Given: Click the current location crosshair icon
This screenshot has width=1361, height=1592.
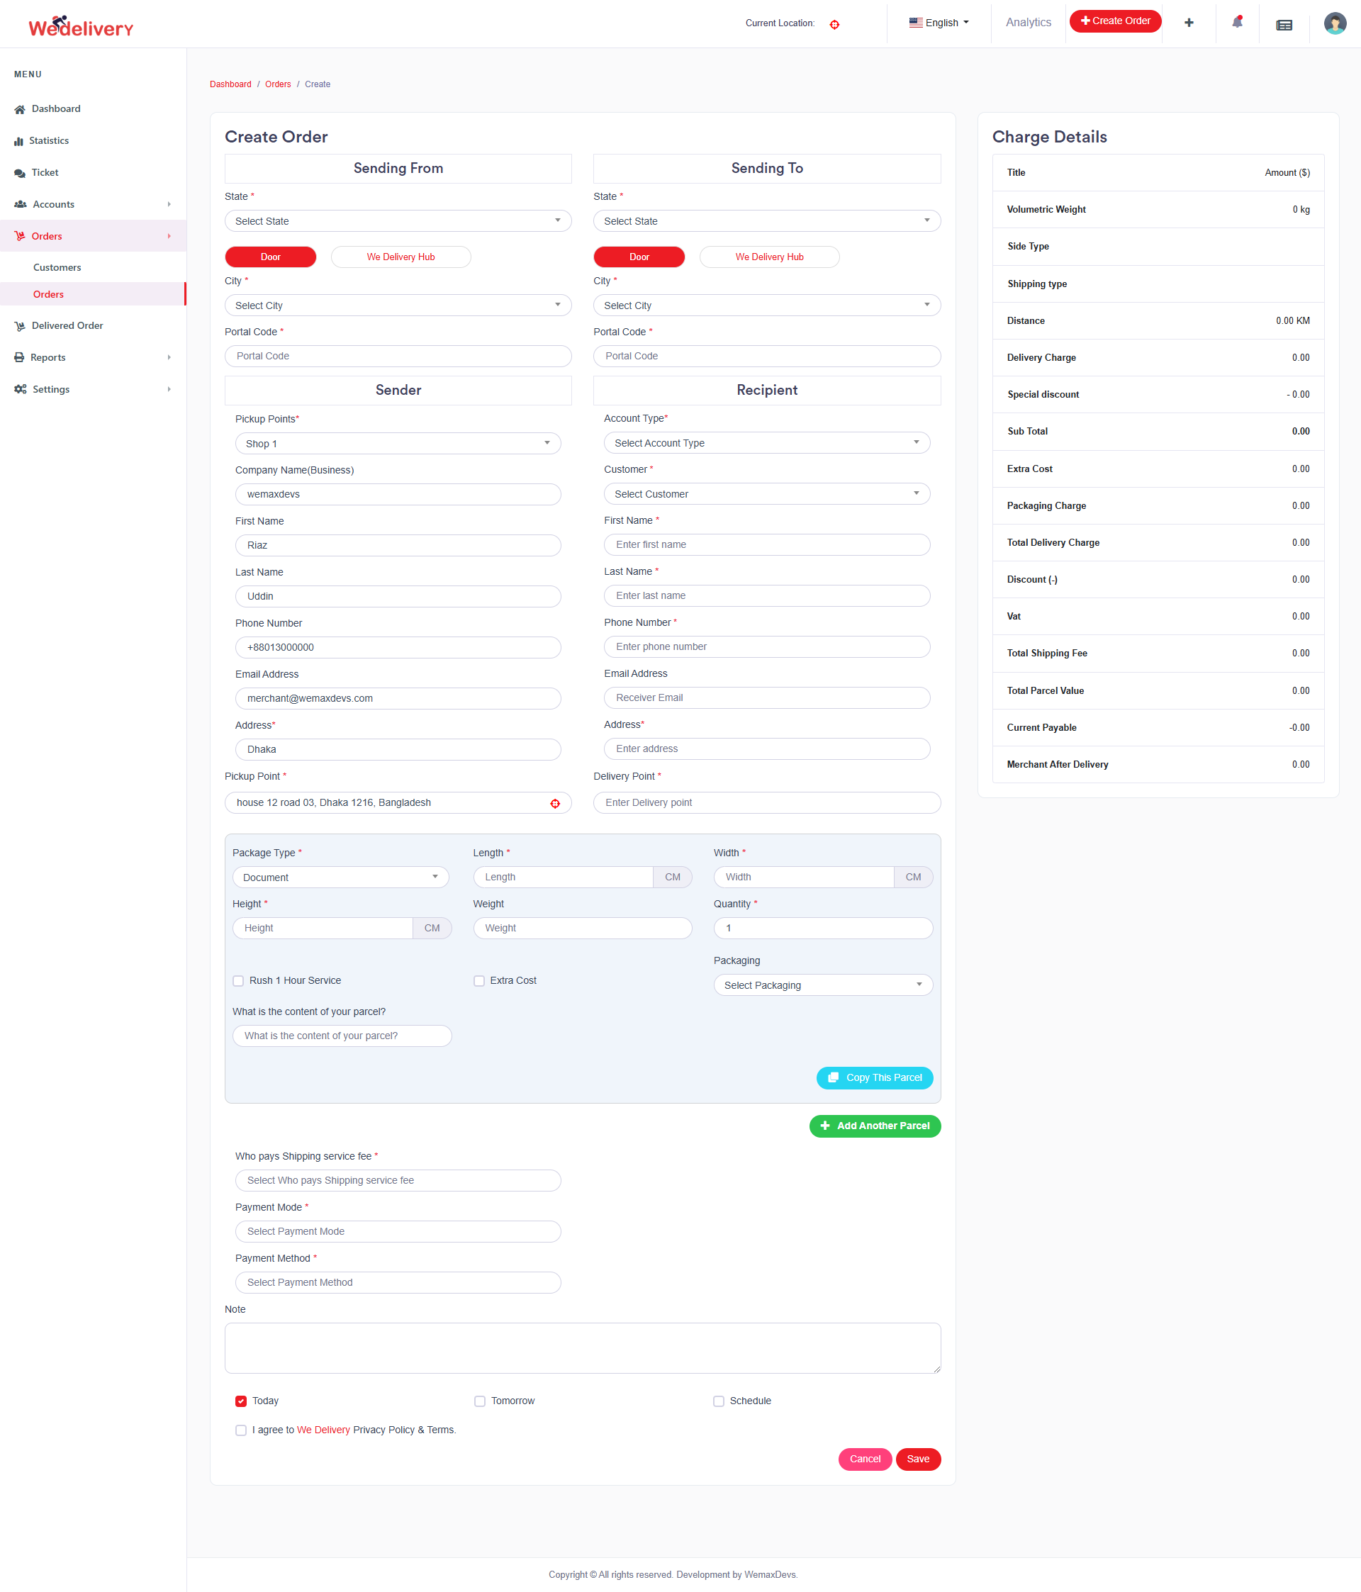Looking at the screenshot, I should (834, 25).
